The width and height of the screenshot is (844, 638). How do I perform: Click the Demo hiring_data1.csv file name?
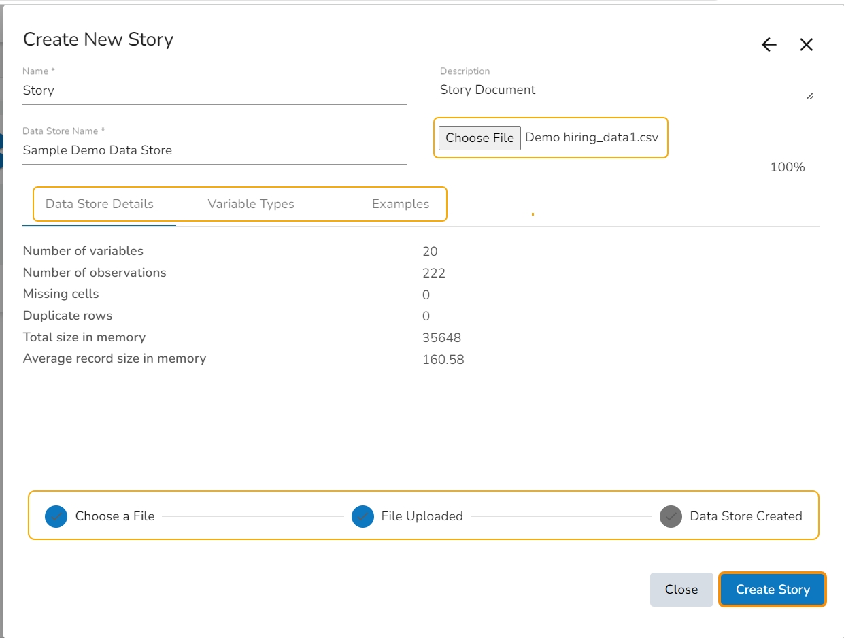[592, 137]
